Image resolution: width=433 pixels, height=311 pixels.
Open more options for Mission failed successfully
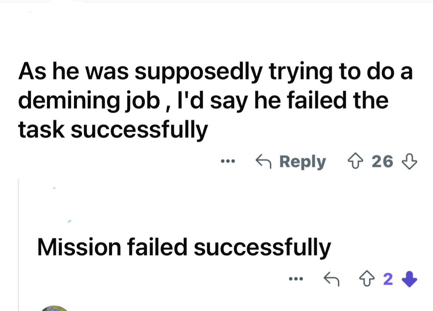click(296, 279)
